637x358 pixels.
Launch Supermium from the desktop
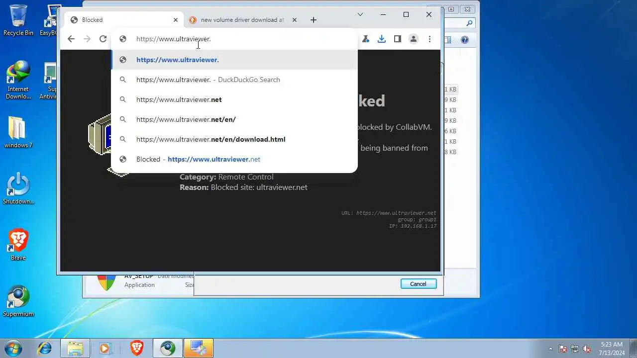click(x=18, y=301)
